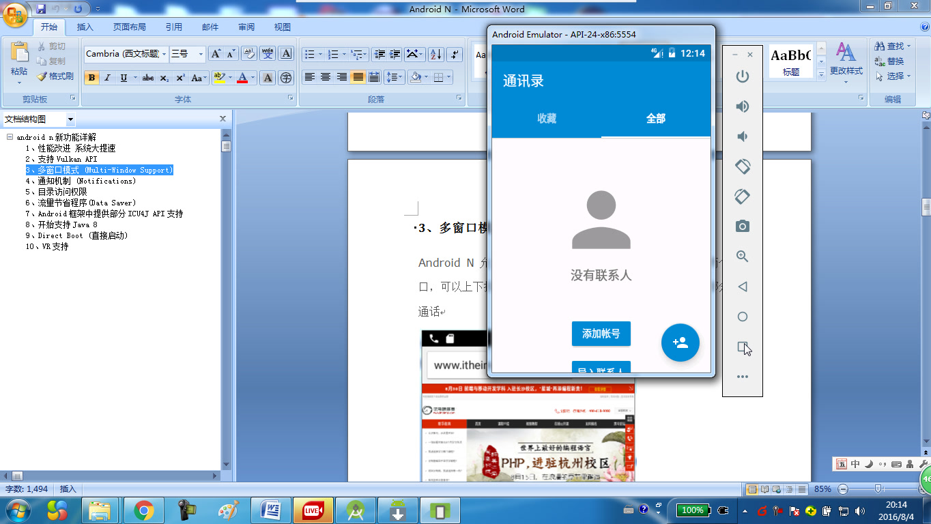Screen dimensions: 931x524
Task: Toggle Superscript formatting
Action: (181, 78)
